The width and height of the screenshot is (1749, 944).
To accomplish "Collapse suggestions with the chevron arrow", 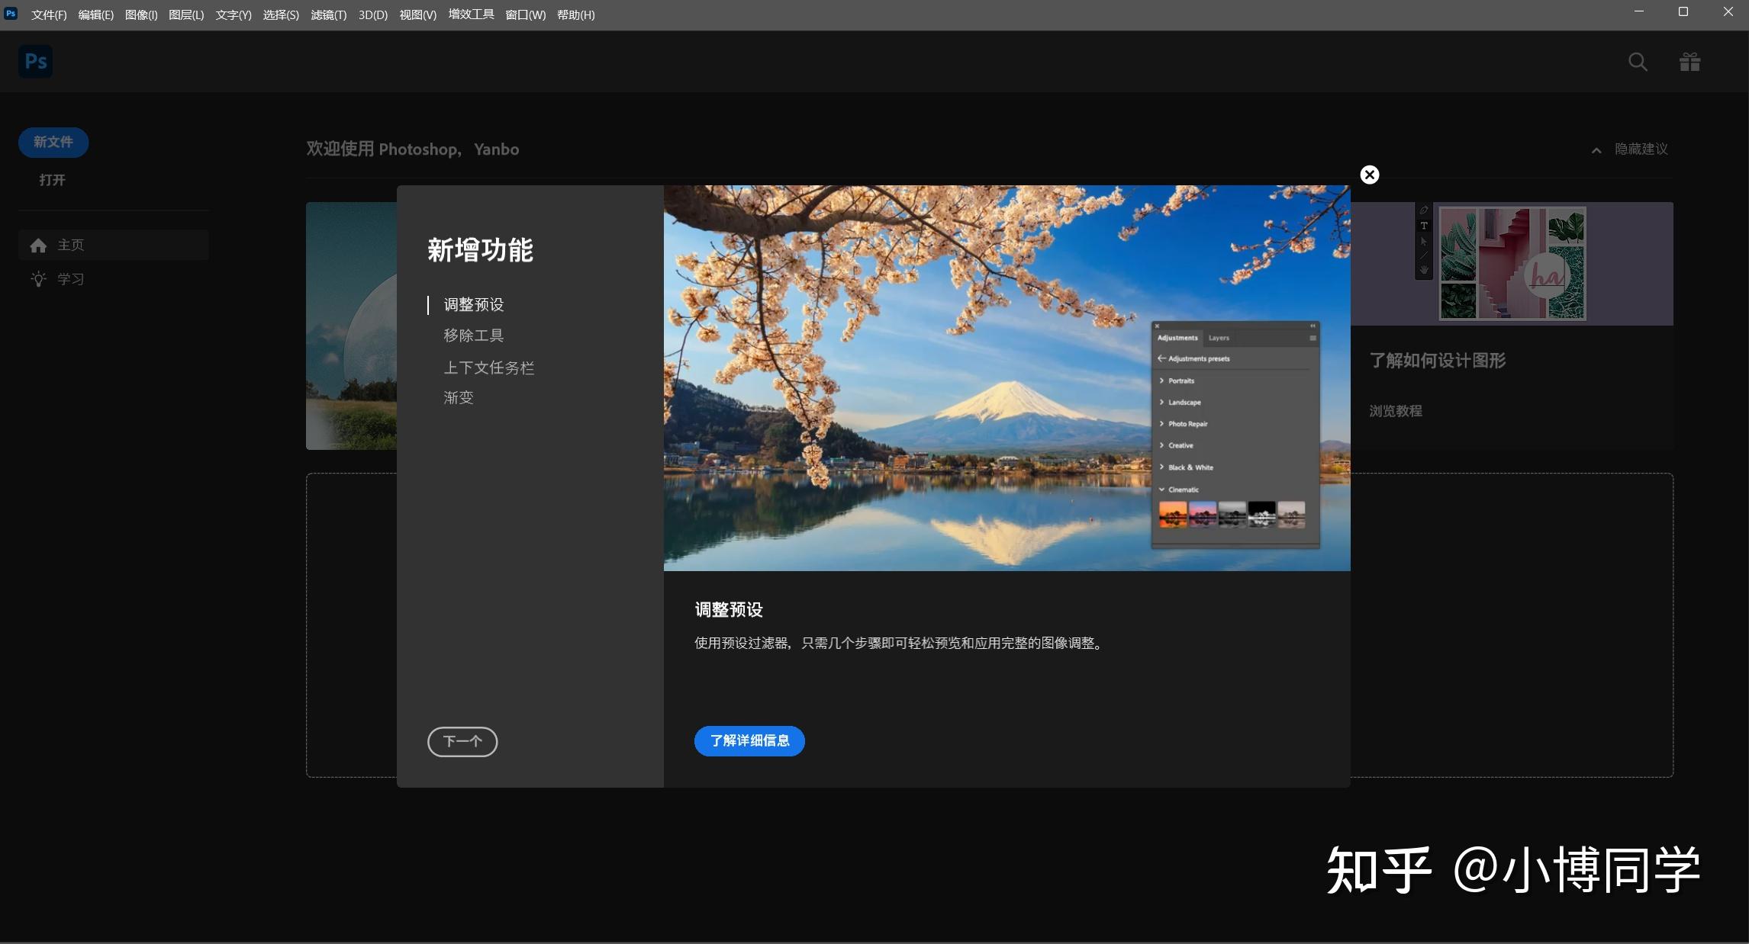I will [1596, 150].
